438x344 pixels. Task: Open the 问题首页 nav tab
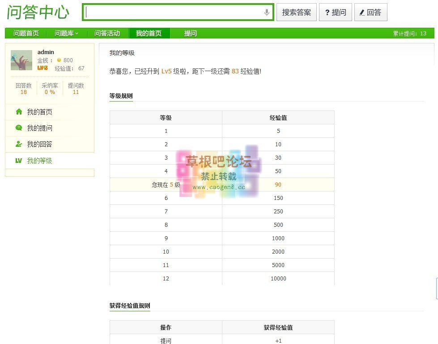(26, 33)
